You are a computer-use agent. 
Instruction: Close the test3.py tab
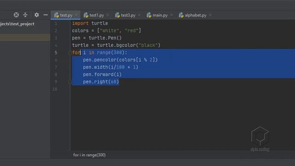139,15
